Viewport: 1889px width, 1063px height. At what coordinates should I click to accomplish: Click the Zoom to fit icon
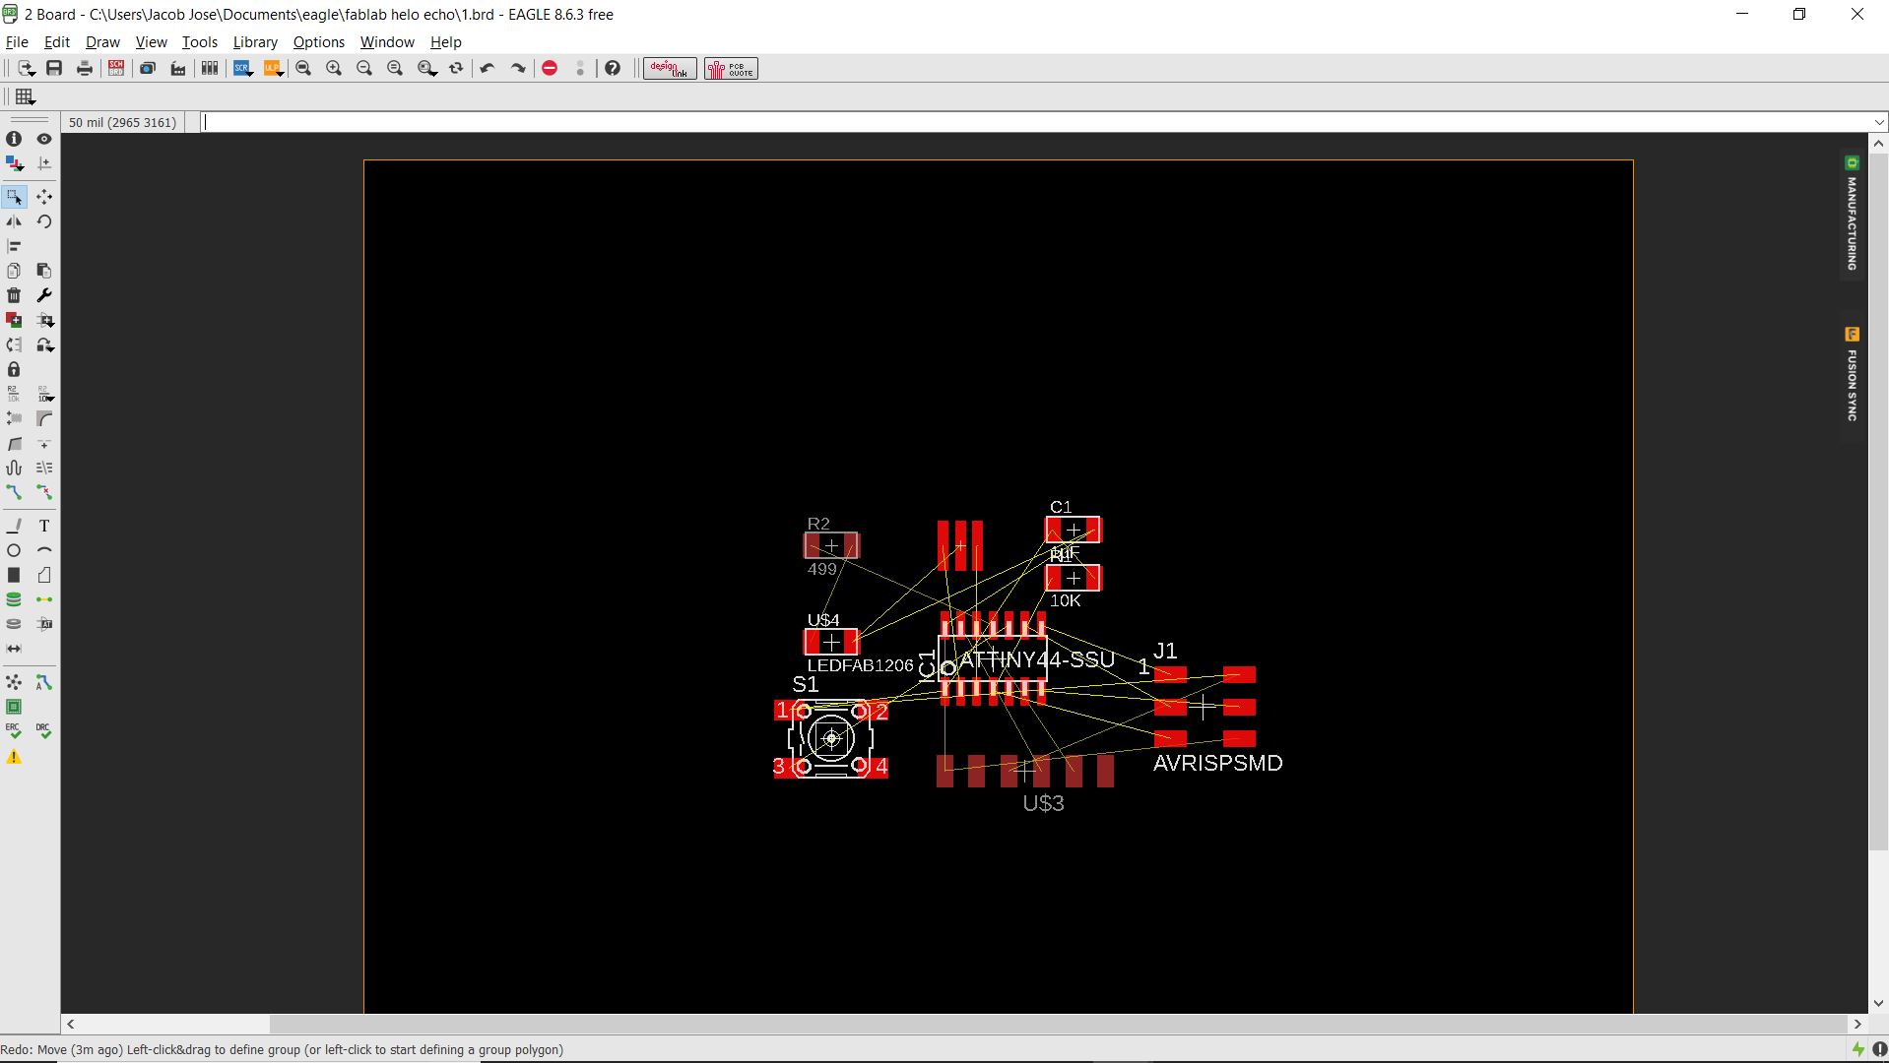click(303, 68)
